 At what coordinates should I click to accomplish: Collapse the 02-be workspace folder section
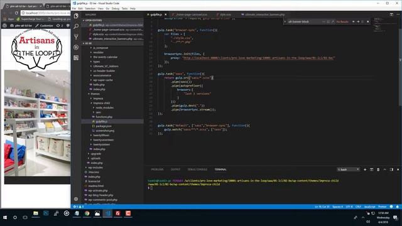click(x=112, y=43)
